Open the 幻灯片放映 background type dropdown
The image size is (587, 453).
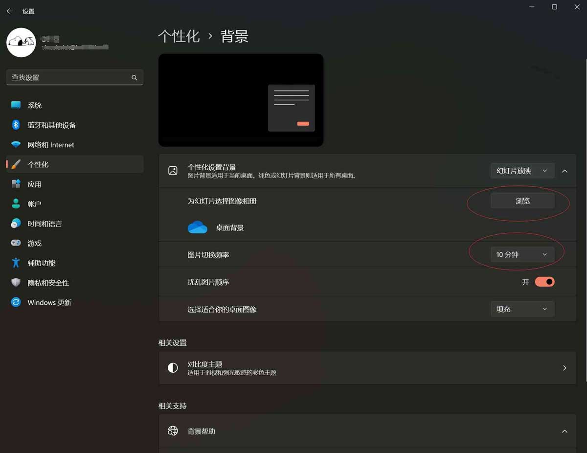pos(522,170)
